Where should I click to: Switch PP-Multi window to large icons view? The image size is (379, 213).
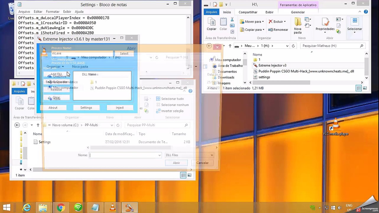pyautogui.click(x=189, y=175)
